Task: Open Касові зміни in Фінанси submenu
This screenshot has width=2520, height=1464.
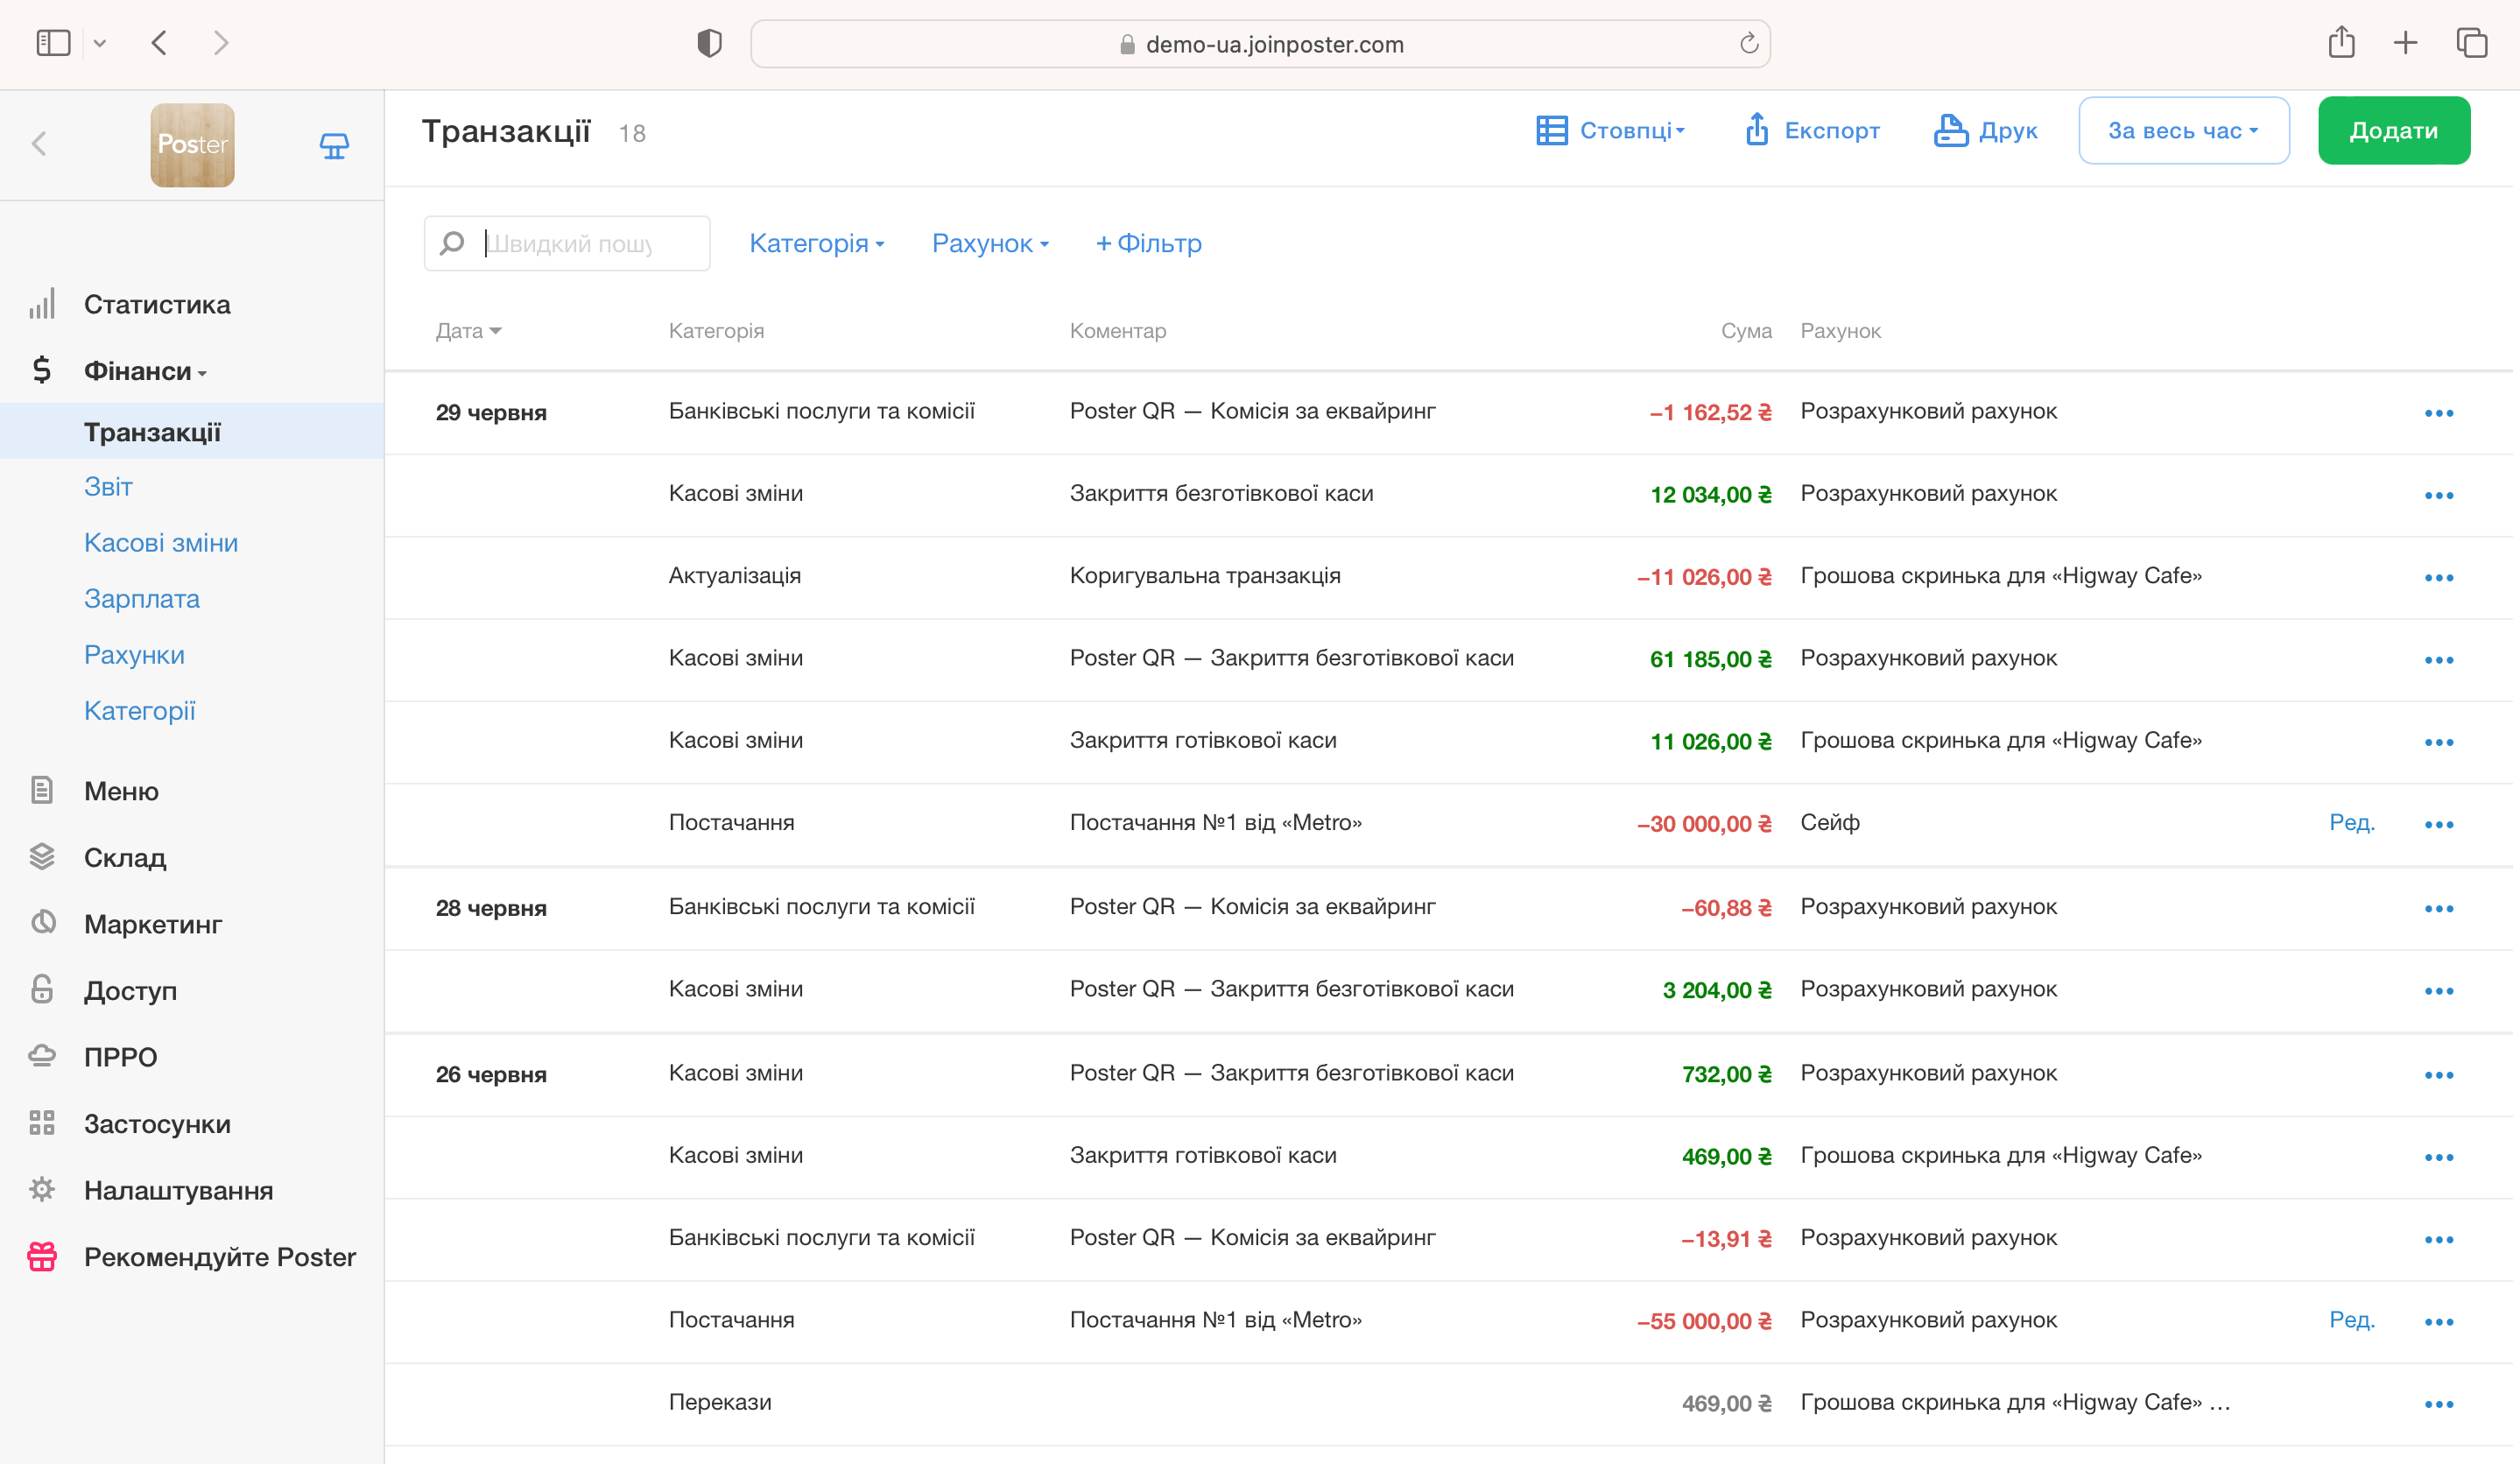Action: click(161, 542)
